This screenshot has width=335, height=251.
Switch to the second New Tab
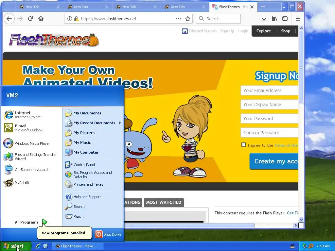[88, 7]
